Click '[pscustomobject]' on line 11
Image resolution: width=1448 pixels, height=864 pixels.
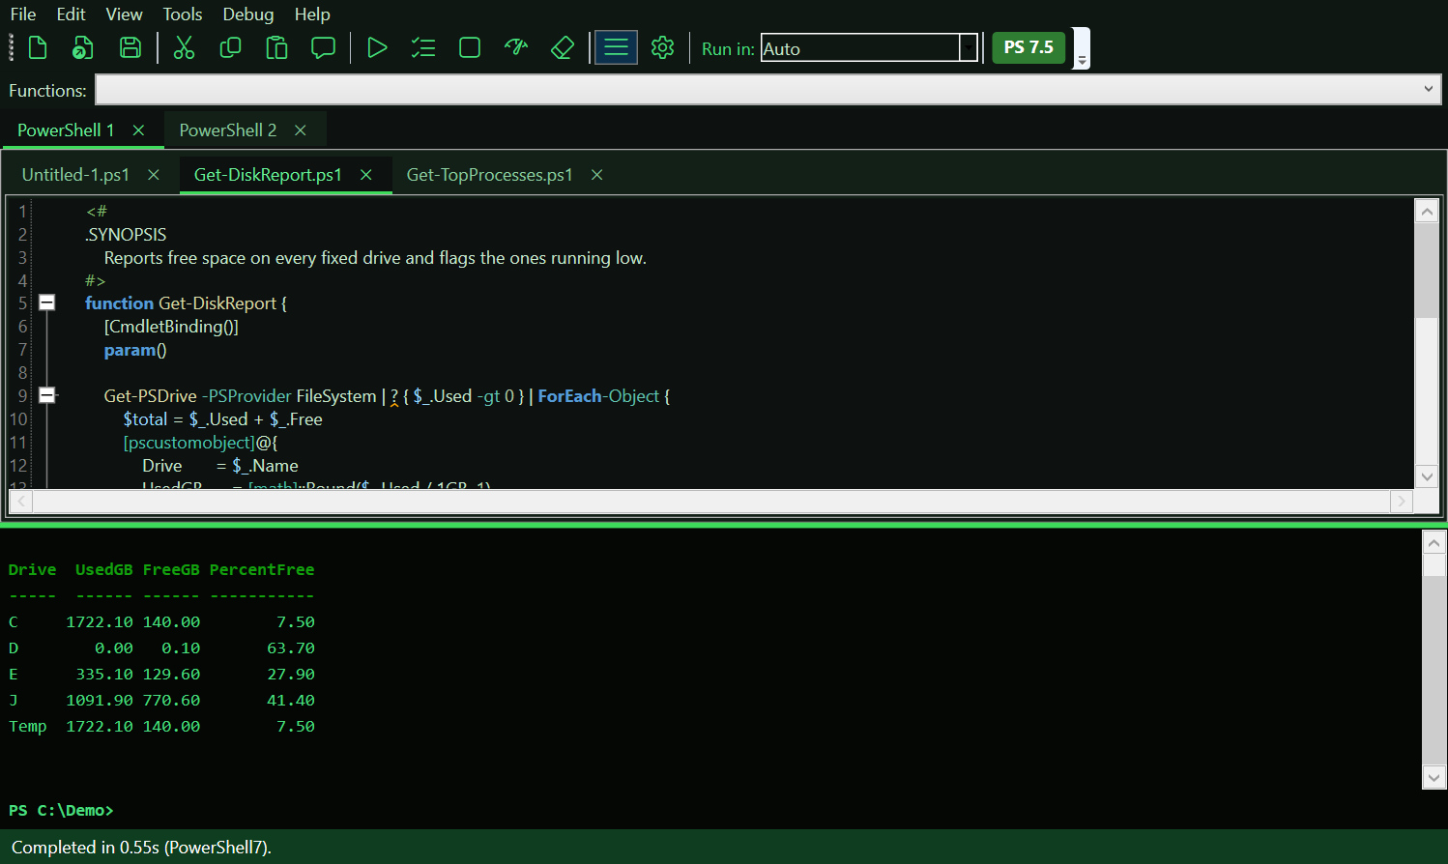[189, 443]
